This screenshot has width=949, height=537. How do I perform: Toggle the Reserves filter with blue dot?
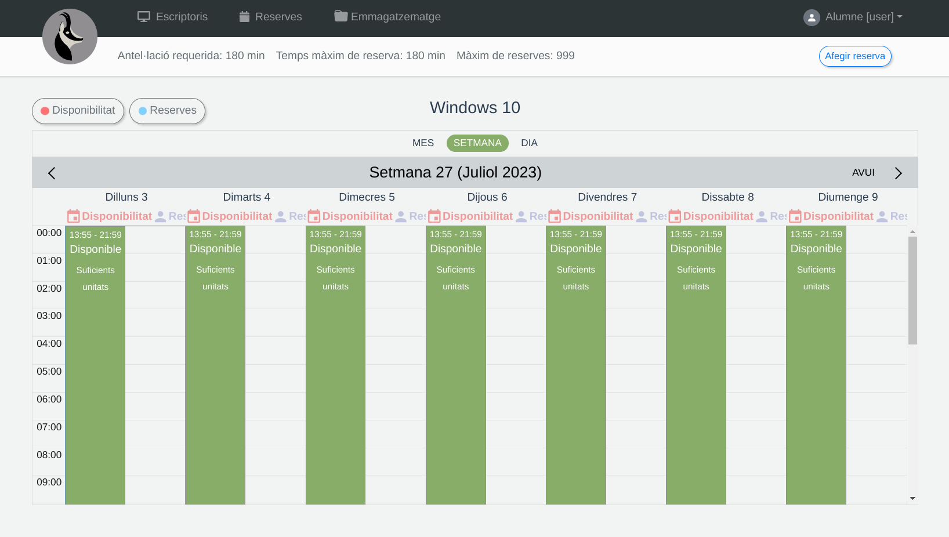coord(167,111)
